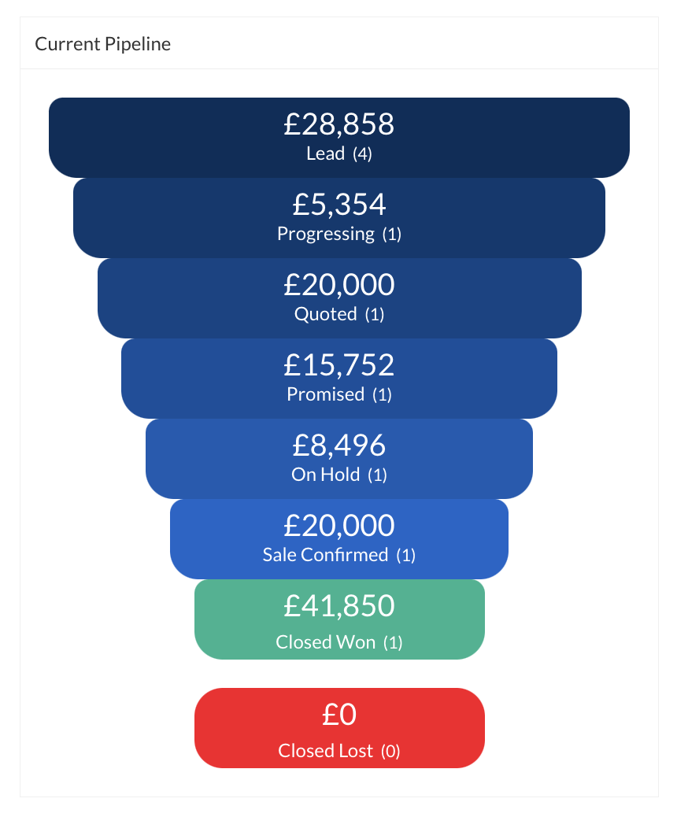677x817 pixels.
Task: Select the £20,000 value above Sale Confirmed
Action: (x=339, y=526)
